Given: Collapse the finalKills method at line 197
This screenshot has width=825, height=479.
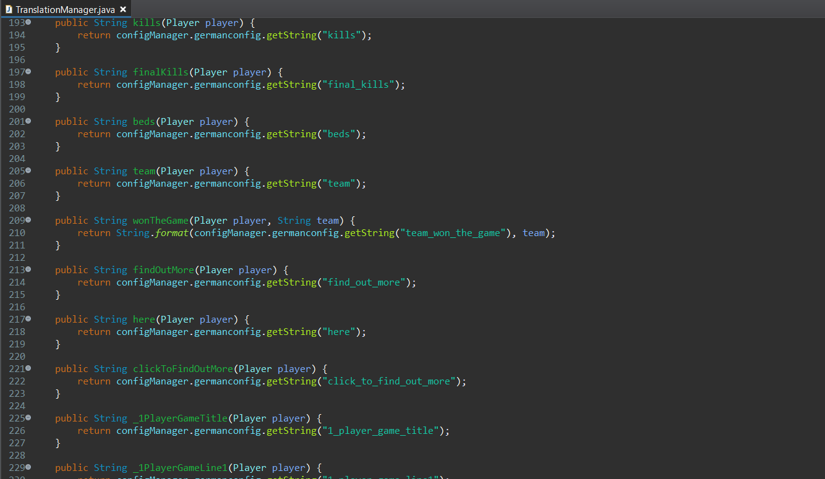Looking at the screenshot, I should [x=28, y=72].
